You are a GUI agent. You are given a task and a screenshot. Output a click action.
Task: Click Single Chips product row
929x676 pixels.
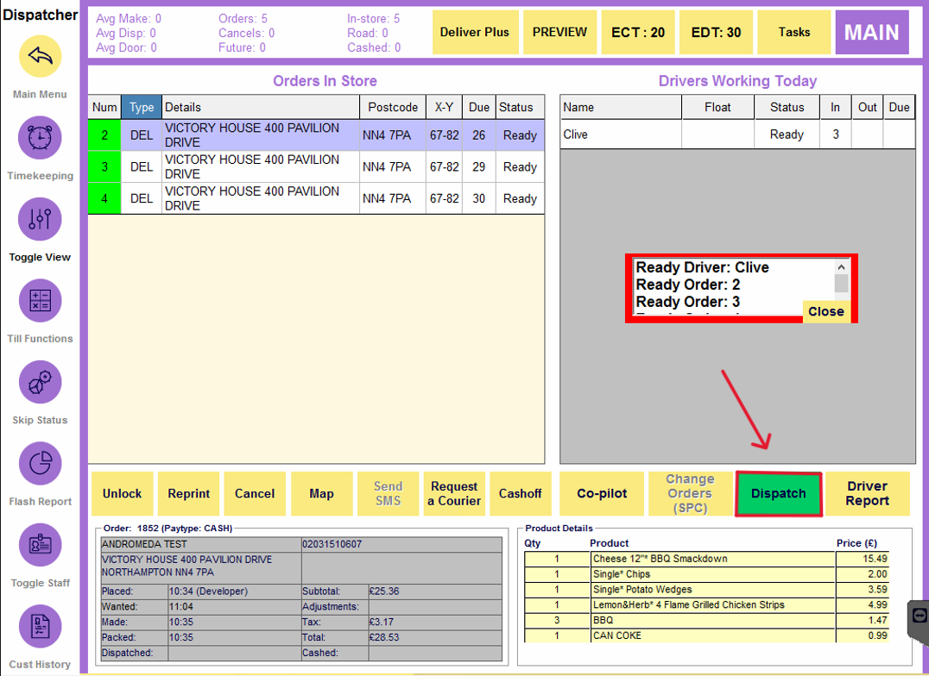(x=706, y=574)
